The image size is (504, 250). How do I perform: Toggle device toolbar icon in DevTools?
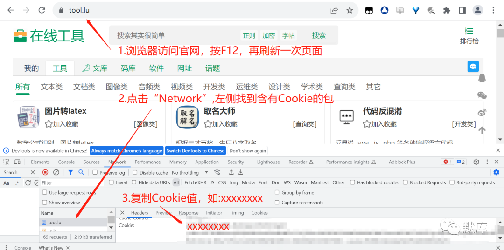click(x=17, y=162)
